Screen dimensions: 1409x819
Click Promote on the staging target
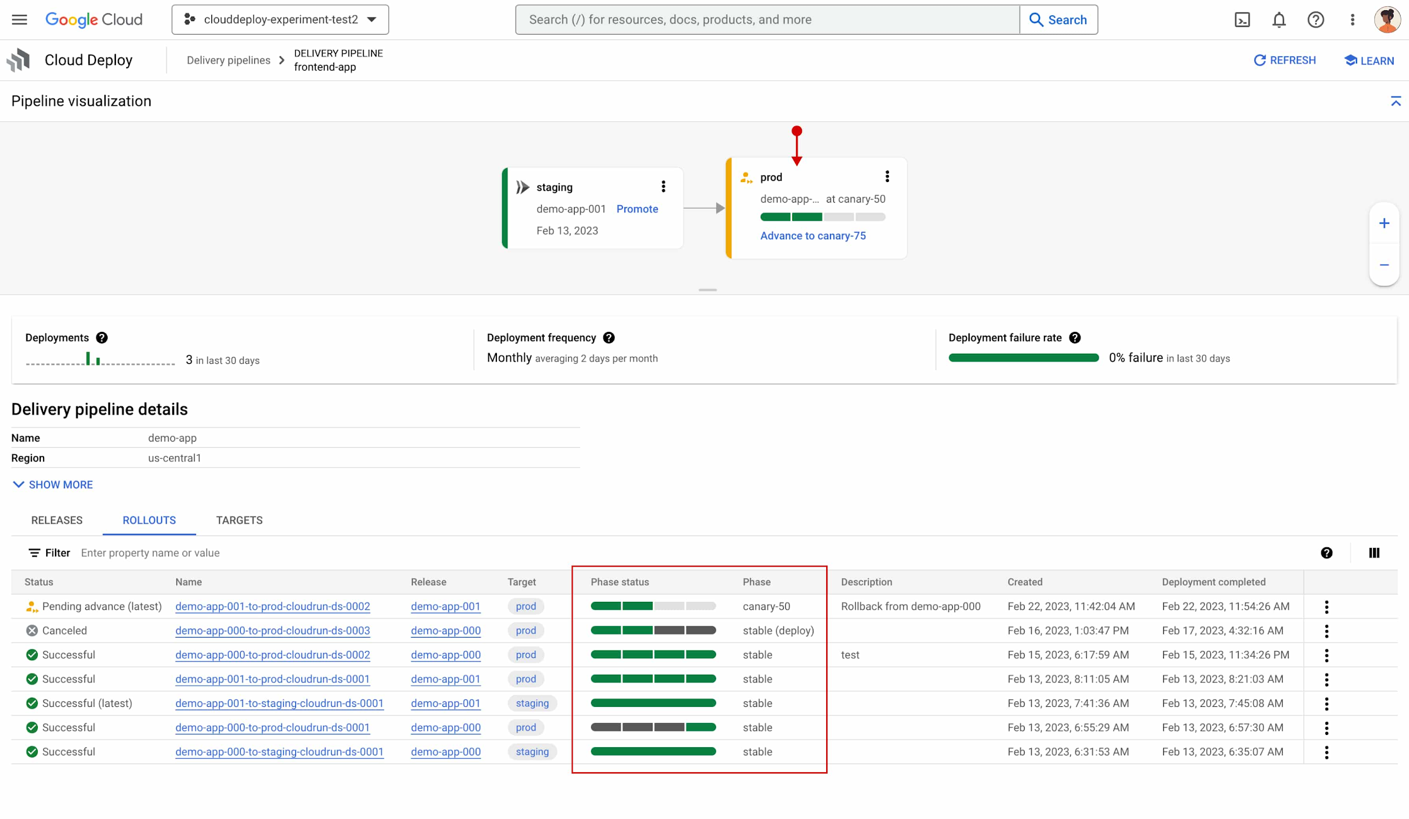(x=637, y=209)
